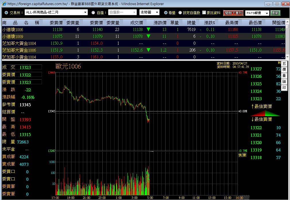Screen dimensions: 290x200
Task: Click the 賣成筆 value 4073
Action: point(24,164)
